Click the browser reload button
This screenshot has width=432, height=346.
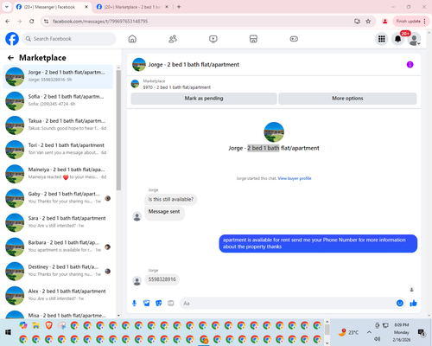click(x=32, y=21)
